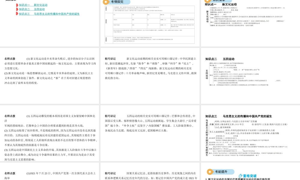The height and width of the screenshot is (180, 300).
Task: Select the 考情探究 table slide thumbnail
Action: coord(150,23)
